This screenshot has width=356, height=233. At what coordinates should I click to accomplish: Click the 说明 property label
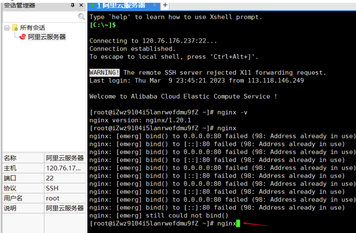[10, 208]
